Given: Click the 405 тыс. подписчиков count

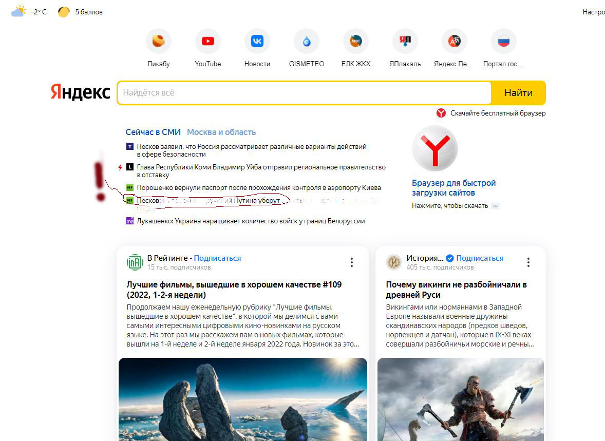Looking at the screenshot, I should pos(440,267).
